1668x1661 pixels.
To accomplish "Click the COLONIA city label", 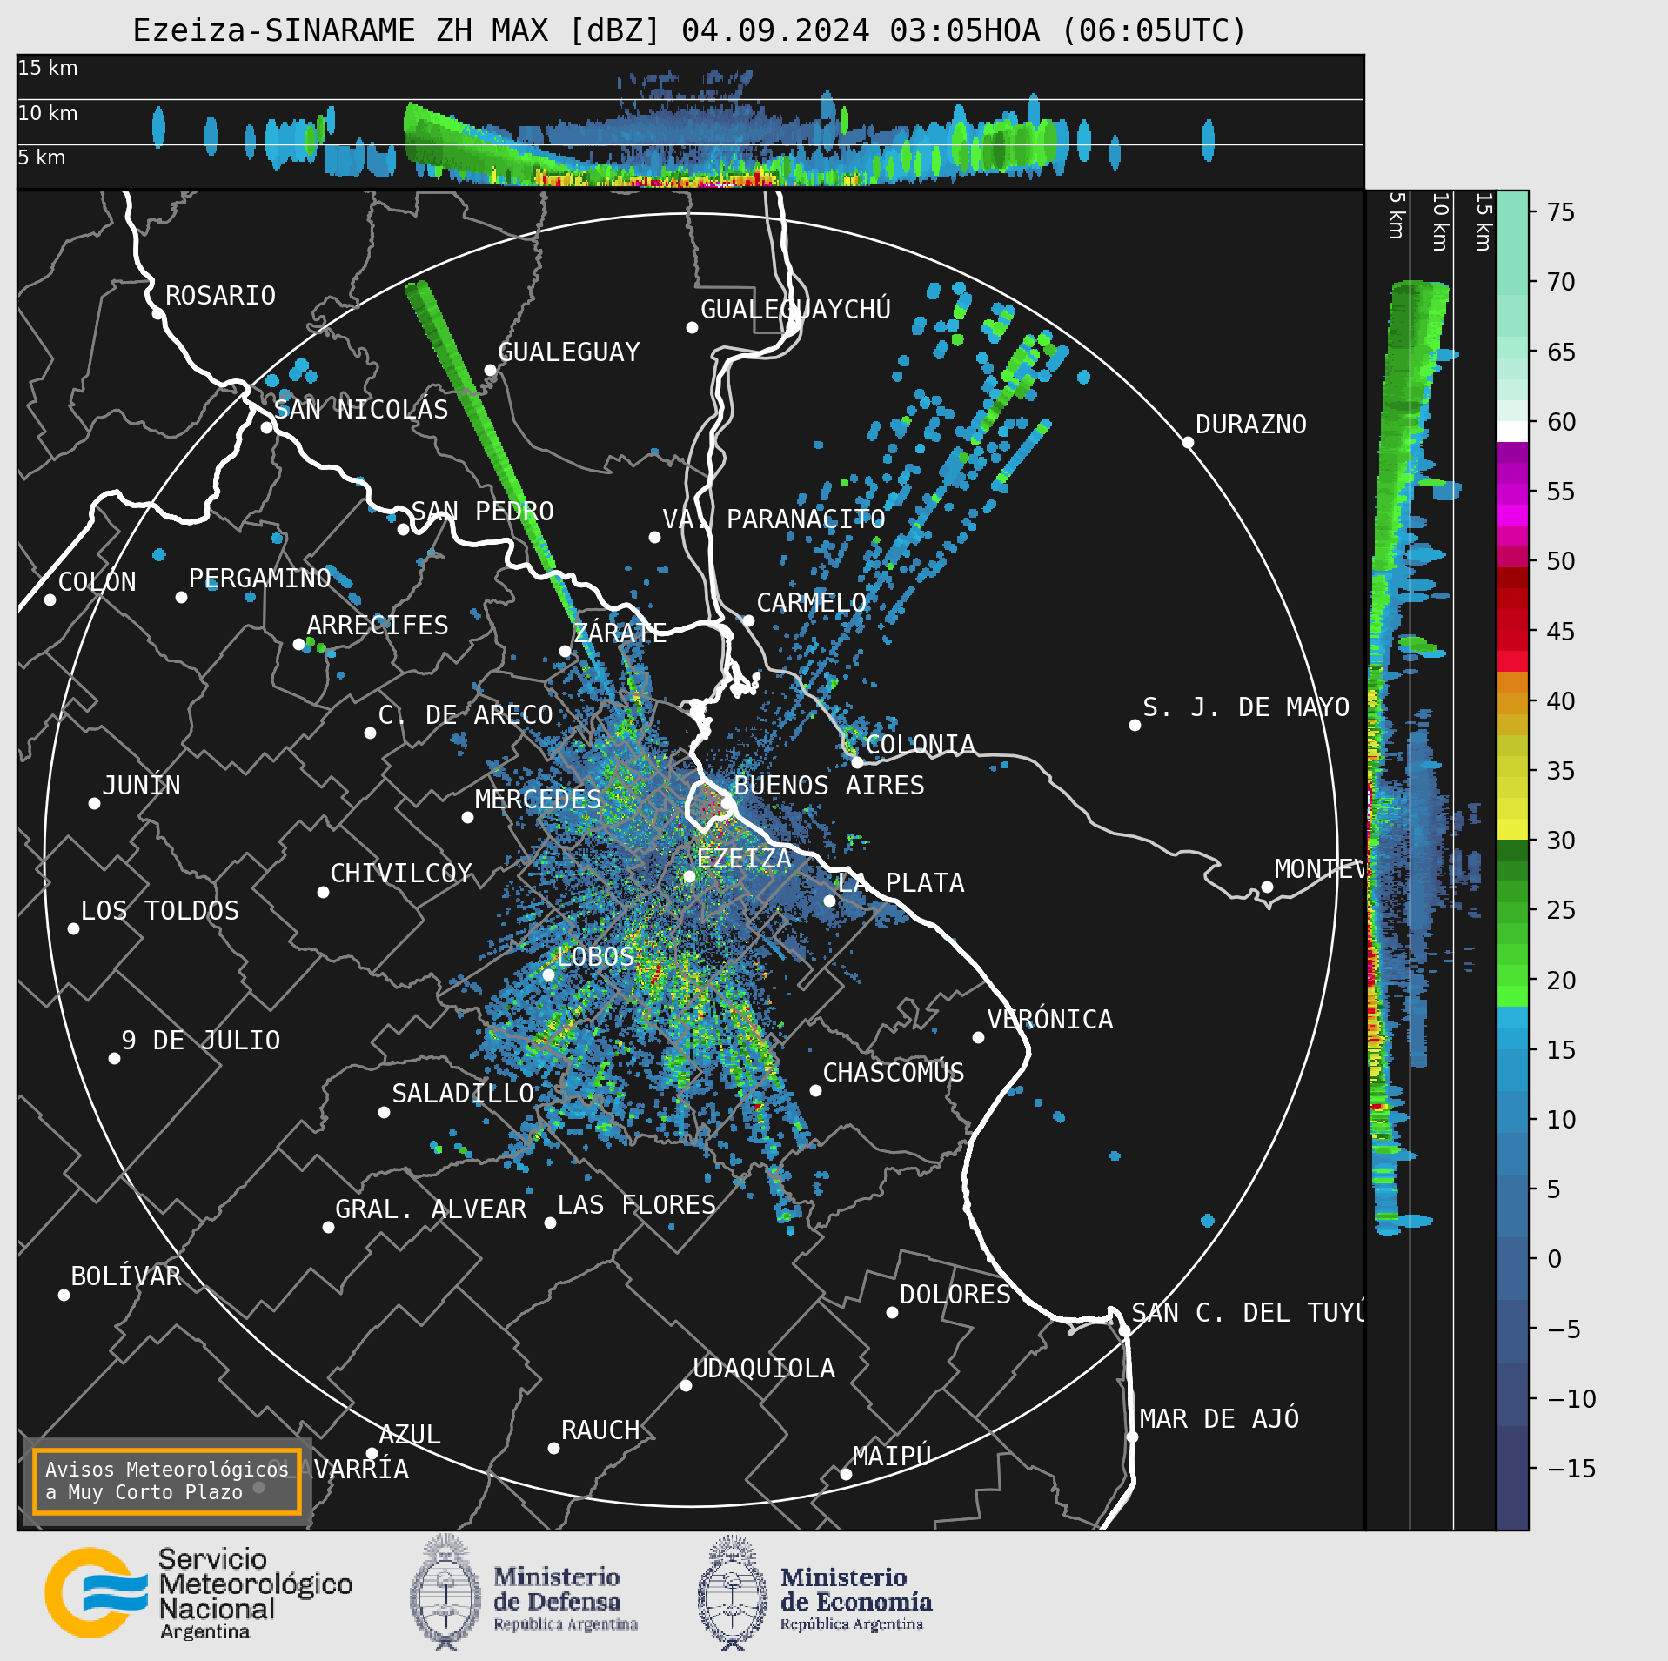I will (x=920, y=745).
